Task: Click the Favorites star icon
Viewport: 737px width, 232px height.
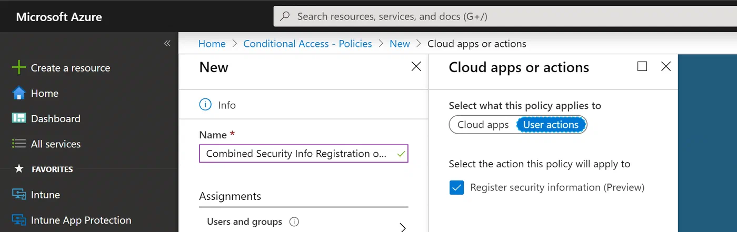Action: point(19,169)
